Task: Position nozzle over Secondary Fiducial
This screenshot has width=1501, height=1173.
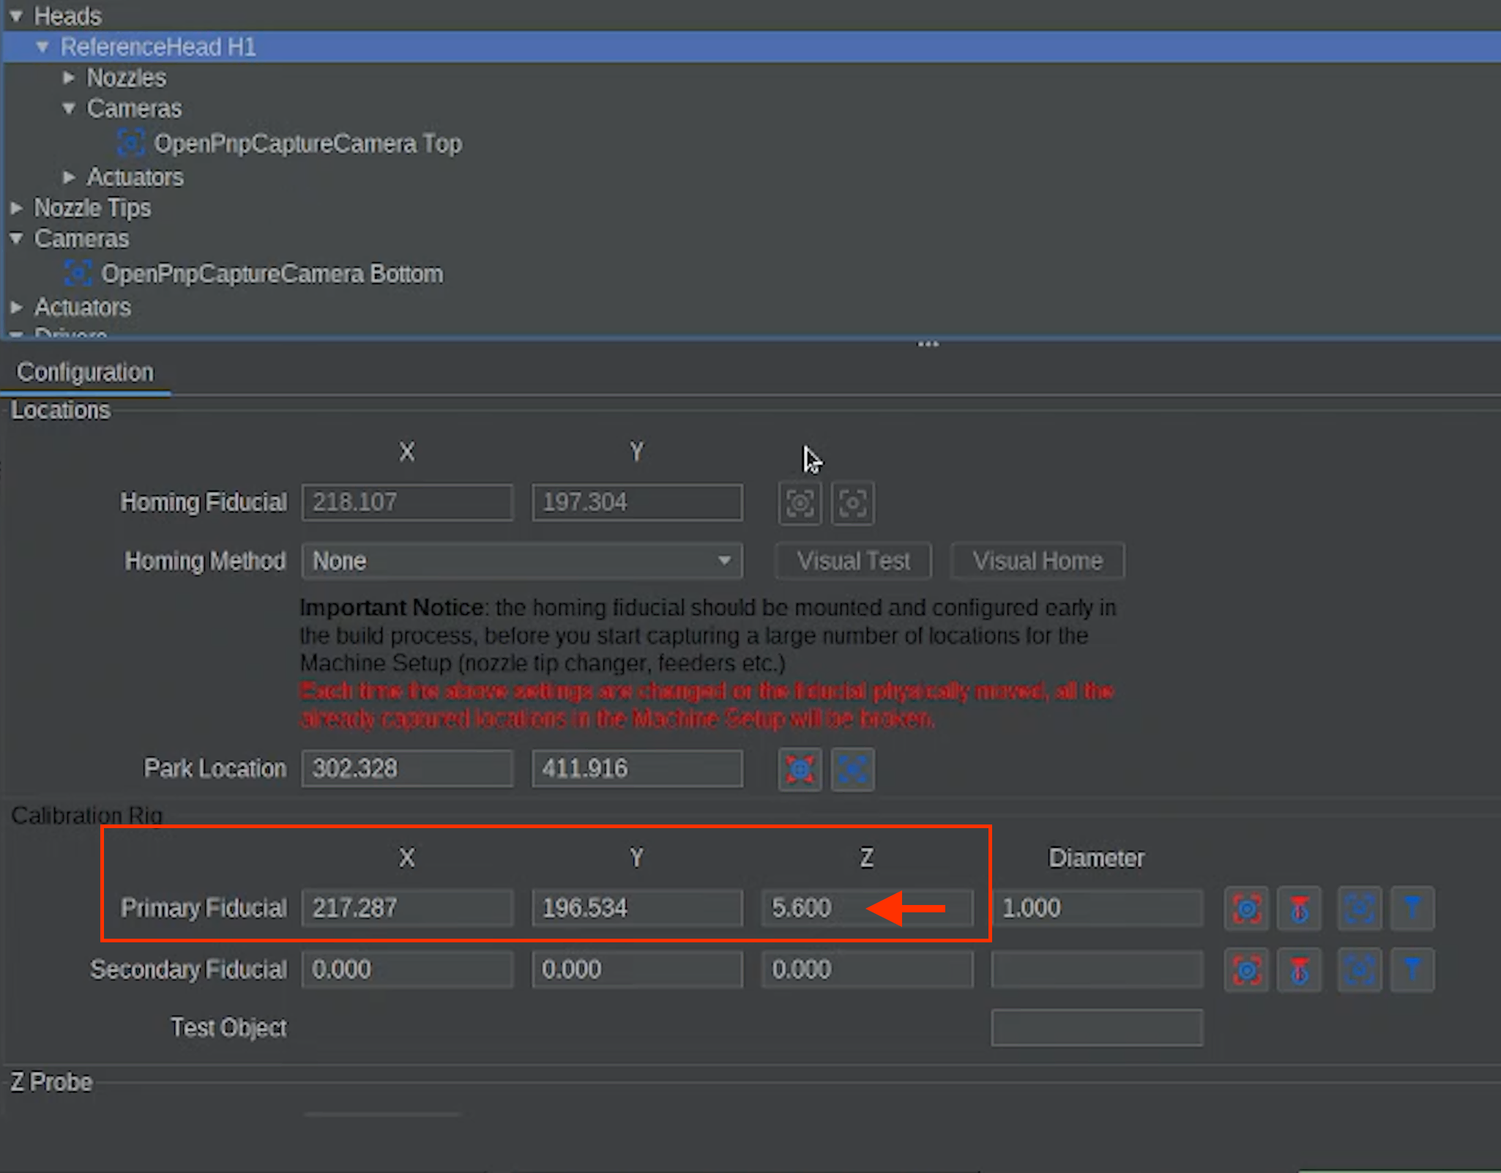Action: tap(1412, 970)
